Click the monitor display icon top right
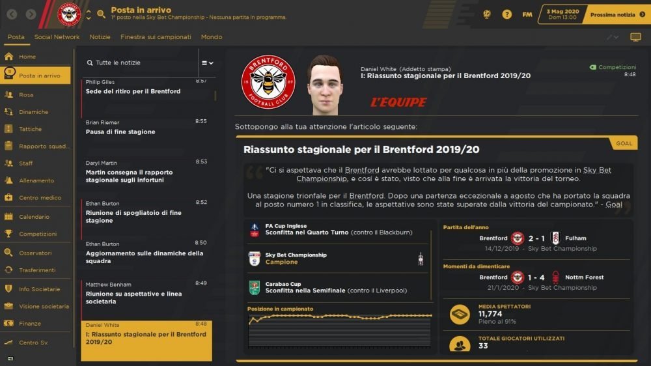Screen dimensions: 651x366 coord(635,37)
